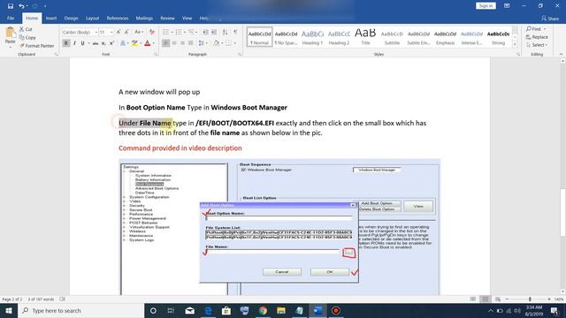Toggle Bold formatting
566x318 pixels.
(x=66, y=43)
